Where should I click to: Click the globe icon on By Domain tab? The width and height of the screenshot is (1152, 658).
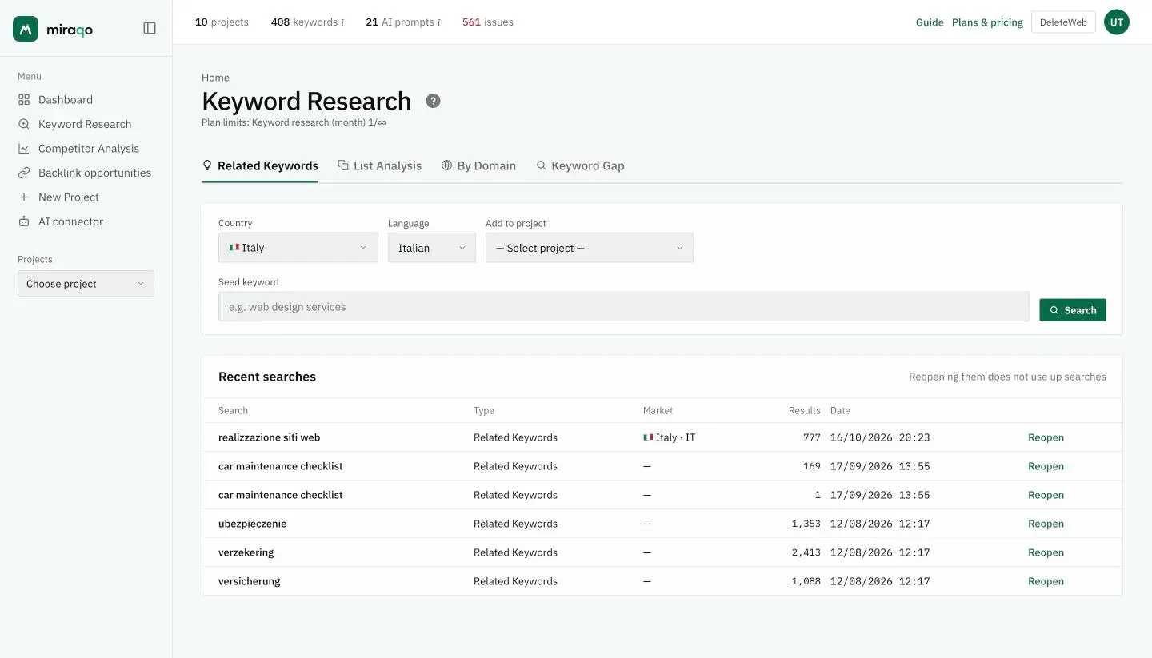pos(447,165)
